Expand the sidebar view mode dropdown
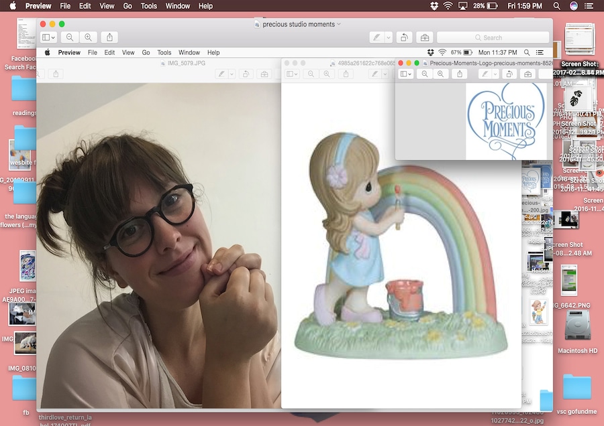Screen dimensions: 604x426 48,38
